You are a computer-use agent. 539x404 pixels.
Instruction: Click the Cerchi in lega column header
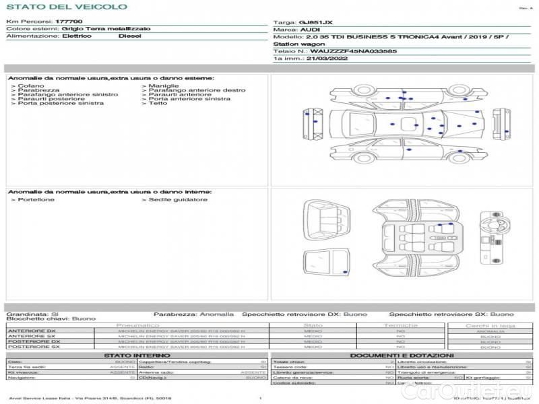point(490,325)
